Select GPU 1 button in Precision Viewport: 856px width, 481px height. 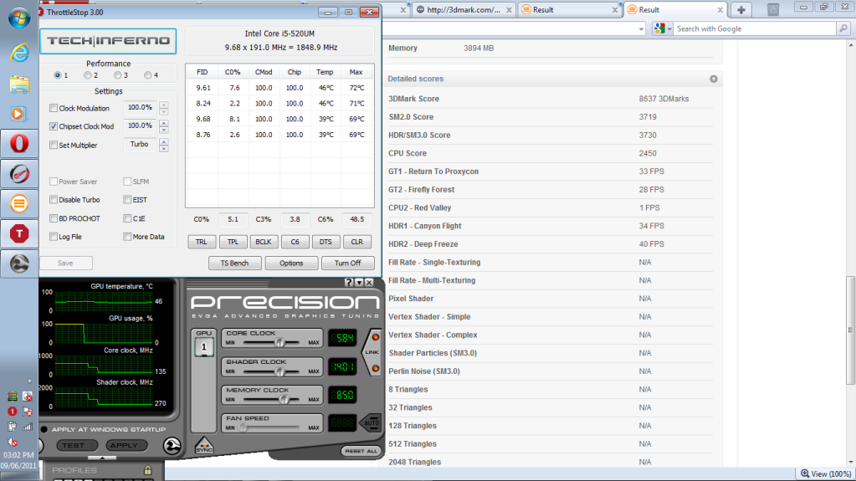[x=204, y=346]
